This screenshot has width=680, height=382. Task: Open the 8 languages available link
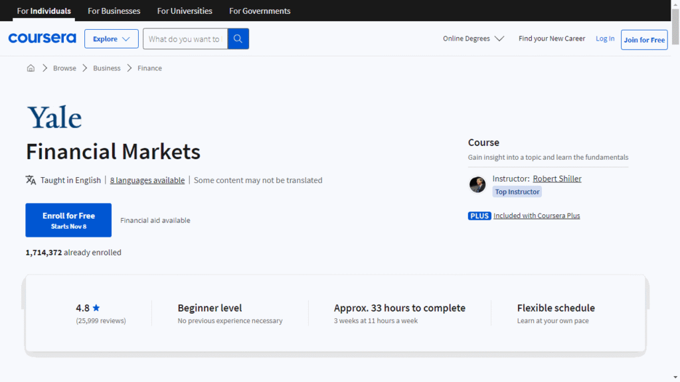coord(147,180)
